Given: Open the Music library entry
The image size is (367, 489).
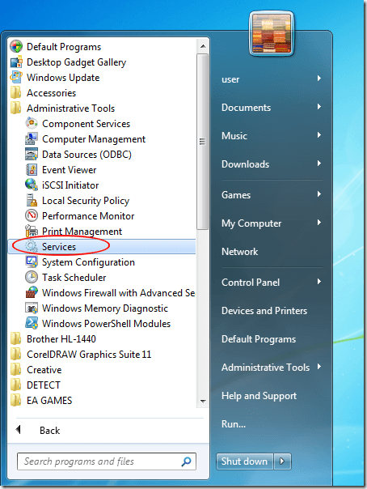Looking at the screenshot, I should (x=234, y=136).
